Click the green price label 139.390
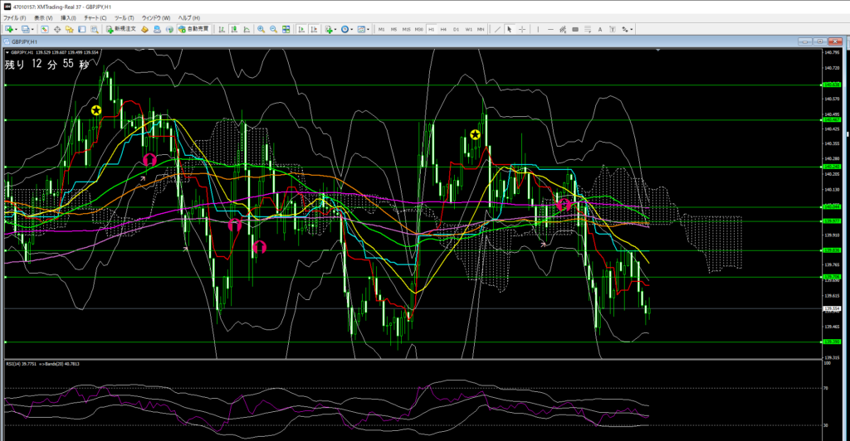850x441 pixels. (832, 342)
